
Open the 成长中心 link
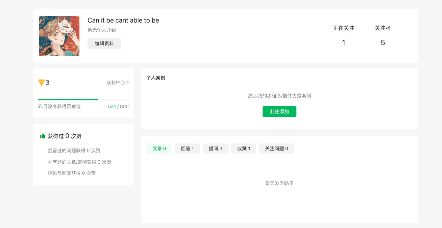pos(116,83)
